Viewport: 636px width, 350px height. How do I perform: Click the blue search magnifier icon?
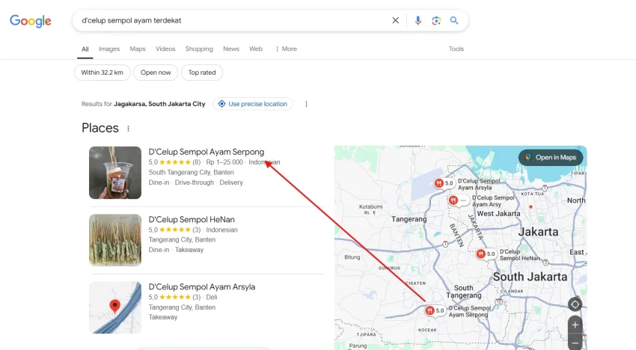(x=454, y=20)
